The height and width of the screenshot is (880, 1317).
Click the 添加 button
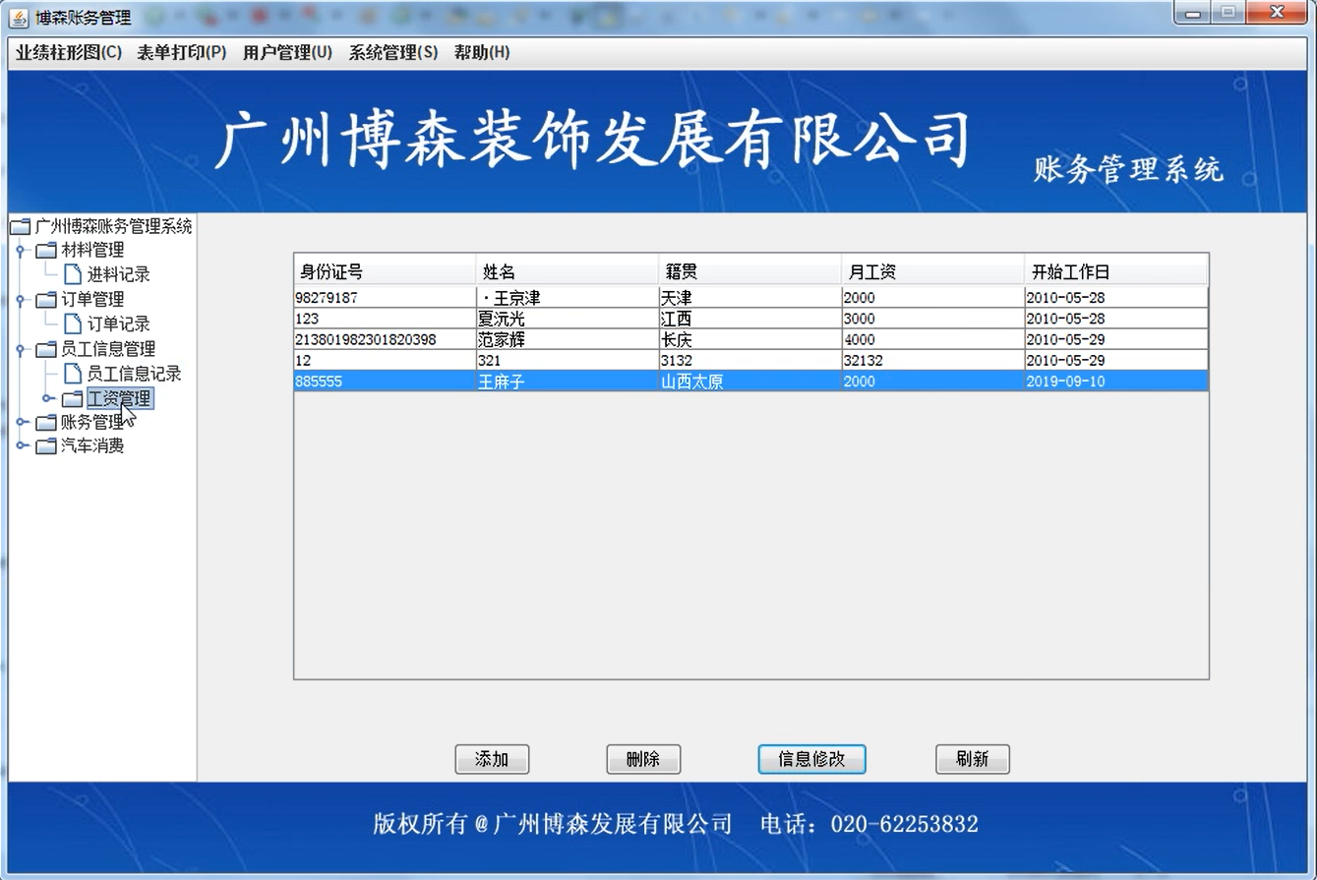[492, 759]
